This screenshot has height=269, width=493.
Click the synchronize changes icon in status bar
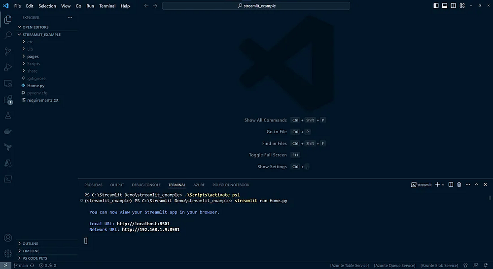click(32, 265)
